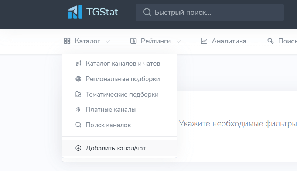Click the megaphone icon for channel catalog
Viewport: 297px width, 171px height.
(x=78, y=63)
